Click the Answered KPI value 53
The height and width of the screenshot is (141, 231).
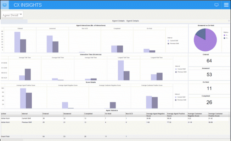click(x=209, y=74)
